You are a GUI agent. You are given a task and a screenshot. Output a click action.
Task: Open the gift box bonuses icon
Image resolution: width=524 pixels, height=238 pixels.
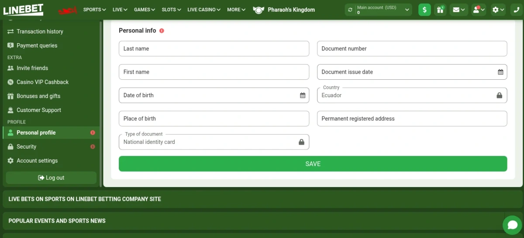[x=440, y=10]
